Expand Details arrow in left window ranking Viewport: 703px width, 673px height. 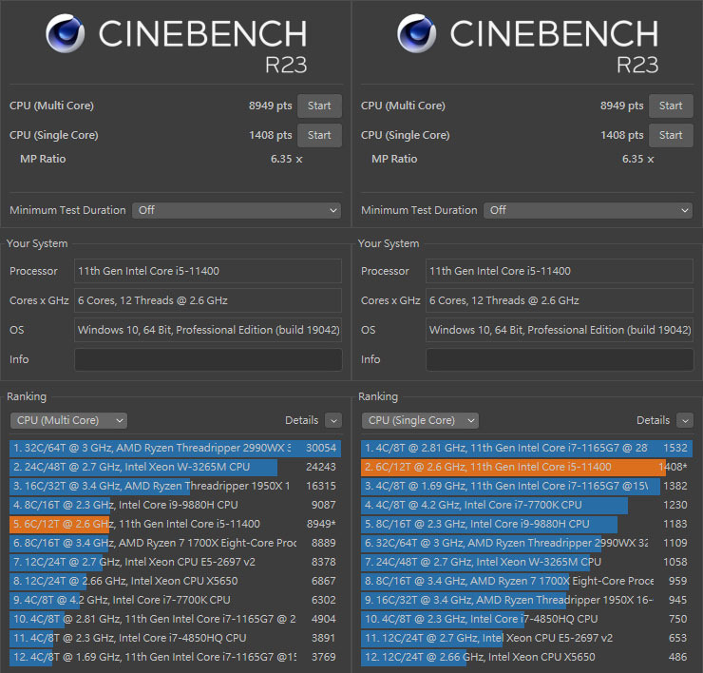pos(333,420)
